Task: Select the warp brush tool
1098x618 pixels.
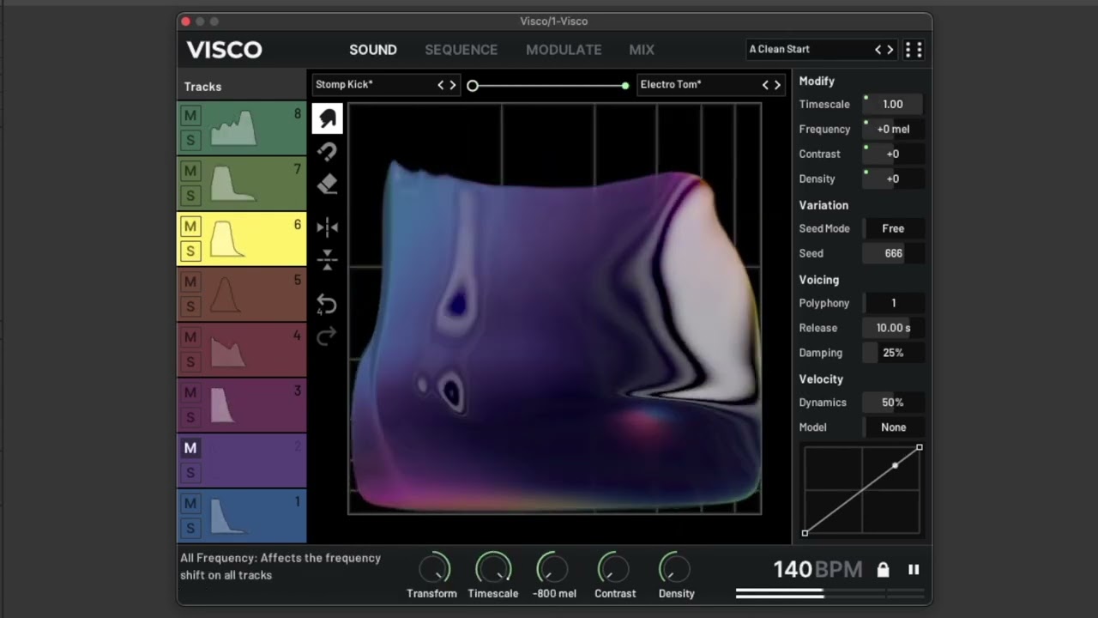Action: coord(327,118)
